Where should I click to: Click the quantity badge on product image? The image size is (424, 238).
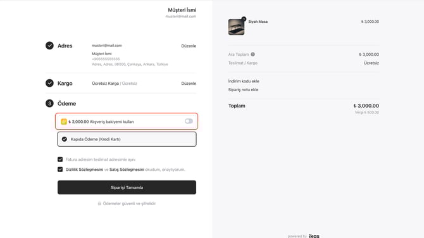coord(244,19)
